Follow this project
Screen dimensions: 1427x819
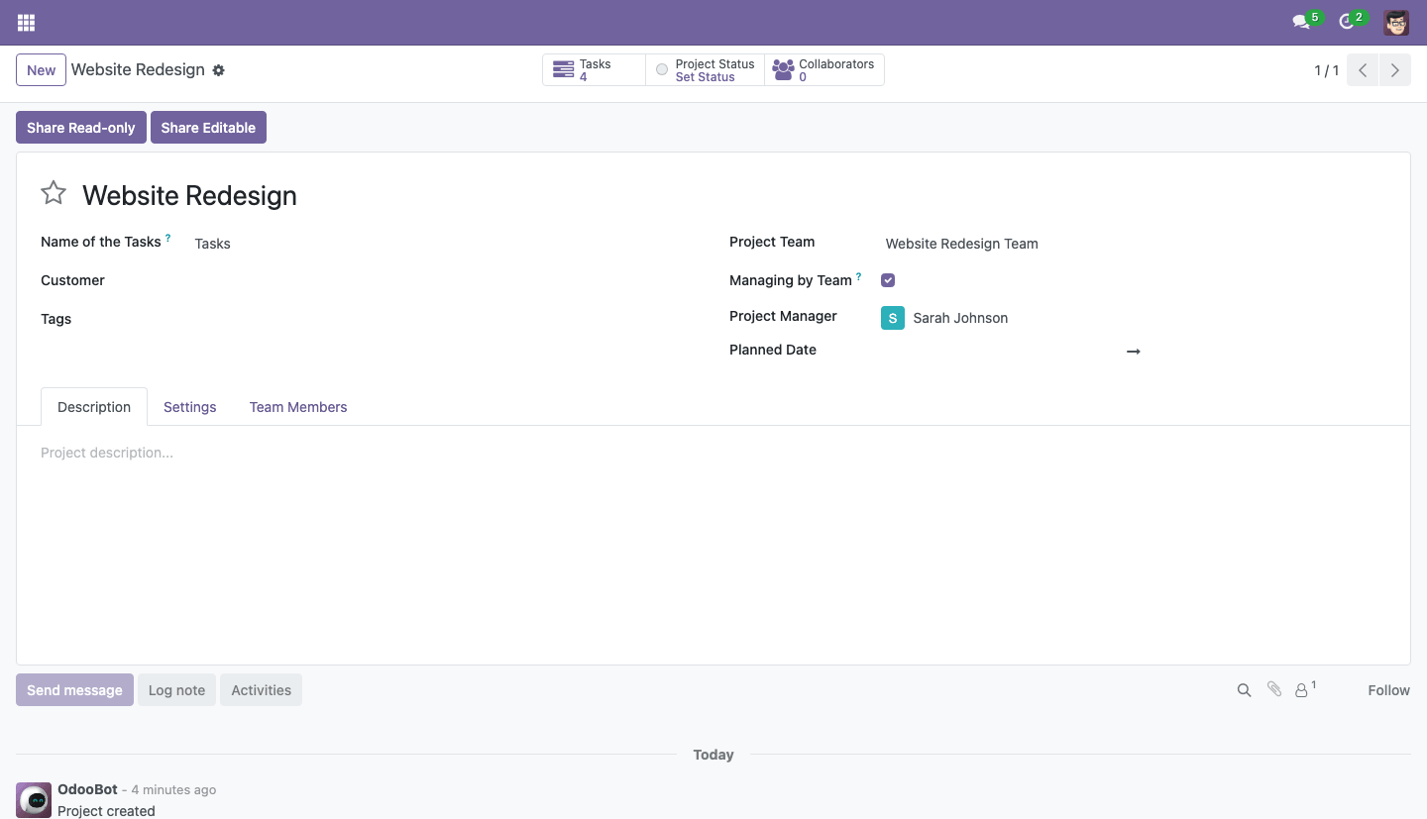[x=1388, y=690]
